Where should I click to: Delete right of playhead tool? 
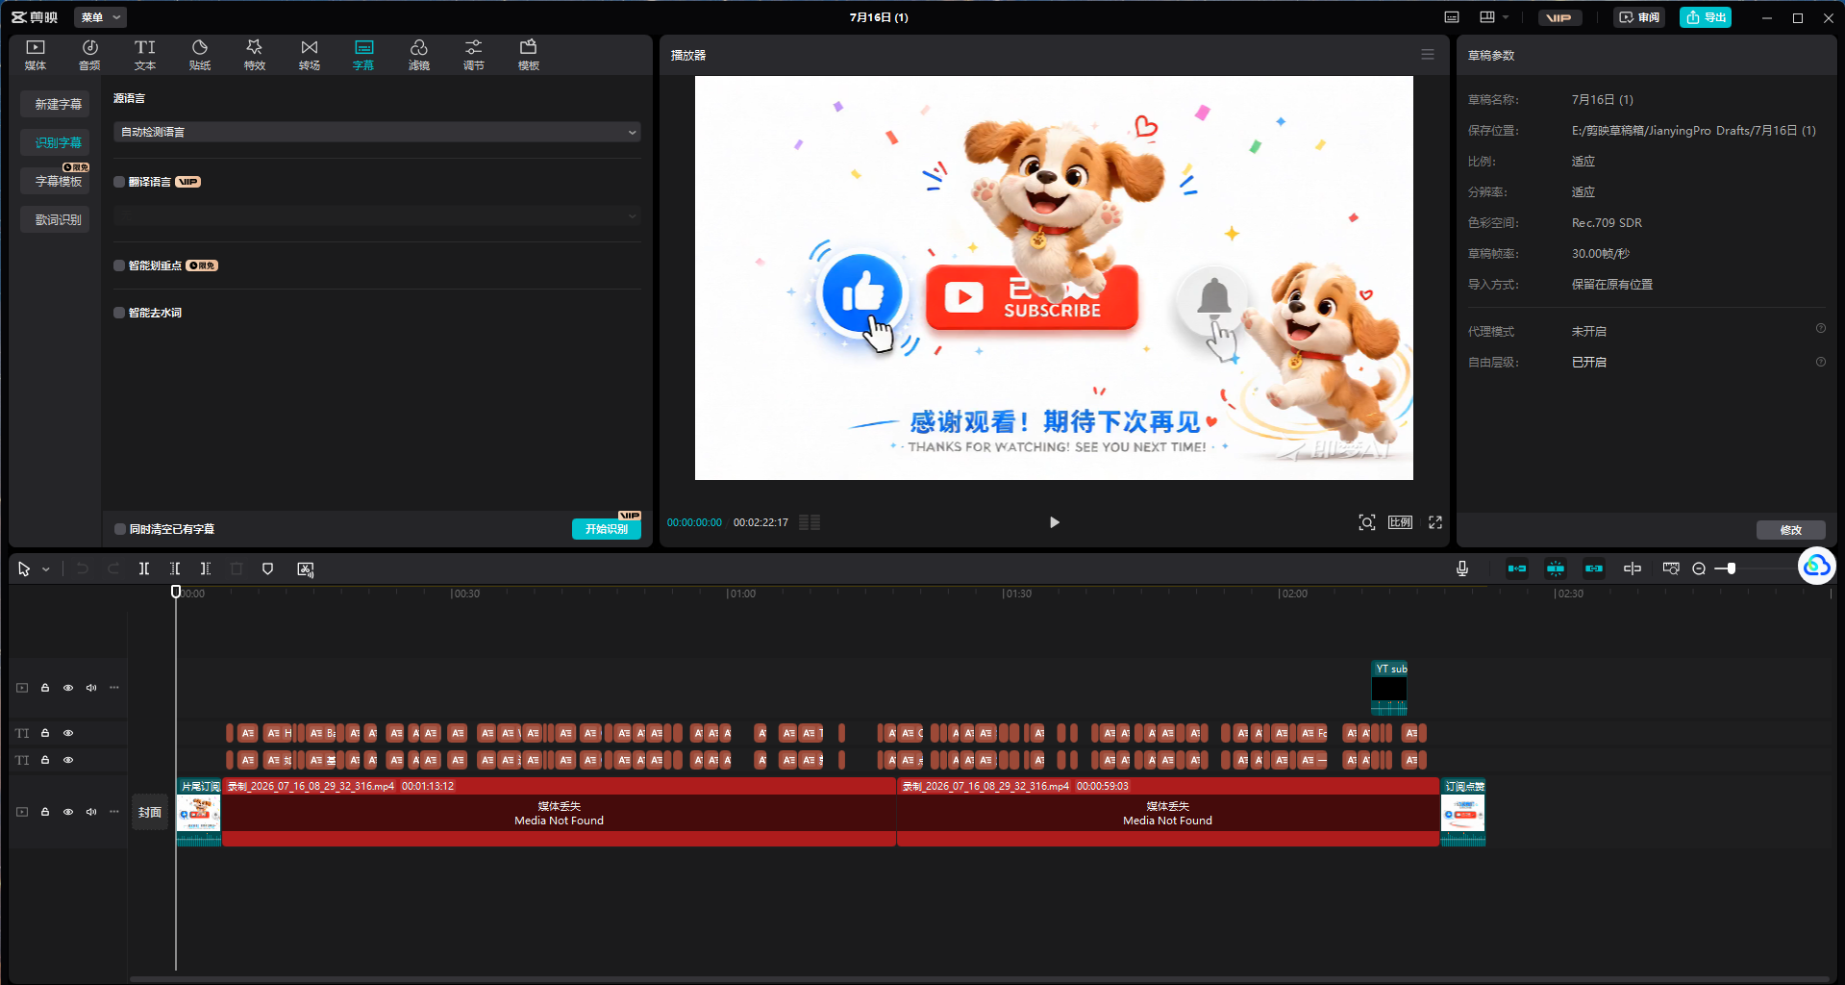point(206,569)
